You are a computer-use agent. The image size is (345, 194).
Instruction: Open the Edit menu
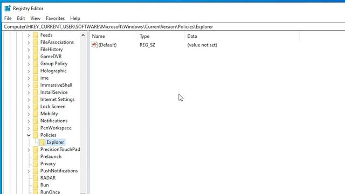tap(21, 18)
